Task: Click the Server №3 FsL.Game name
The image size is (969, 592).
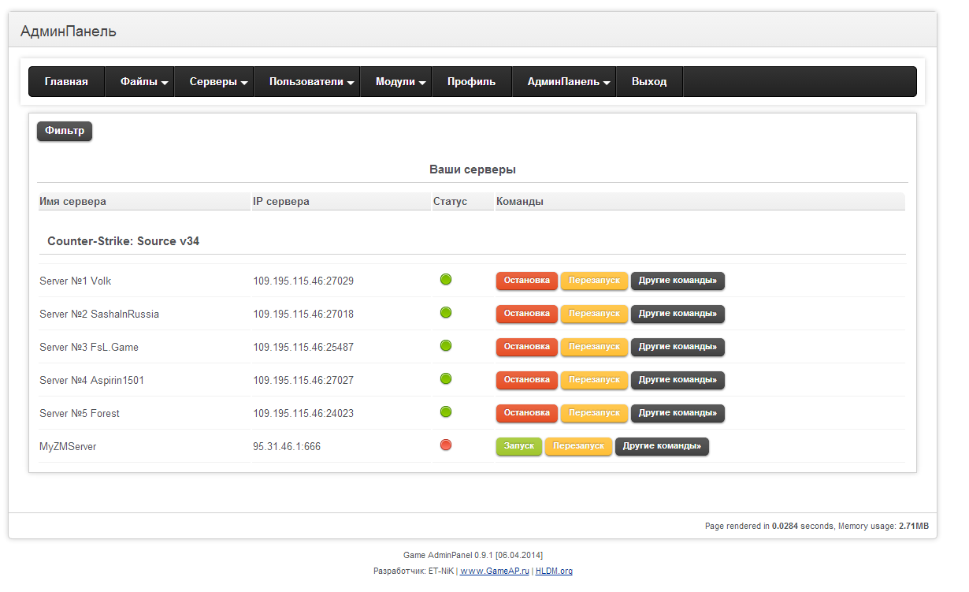Action: [x=89, y=347]
